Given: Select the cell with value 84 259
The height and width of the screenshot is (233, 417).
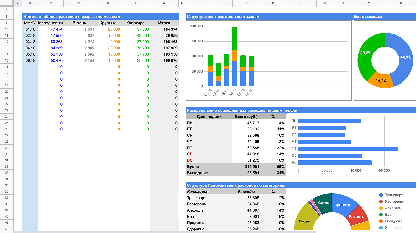Looking at the screenshot, I should click(51, 48).
